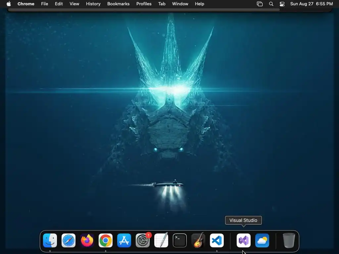Click the date and time in menu bar

click(x=312, y=4)
